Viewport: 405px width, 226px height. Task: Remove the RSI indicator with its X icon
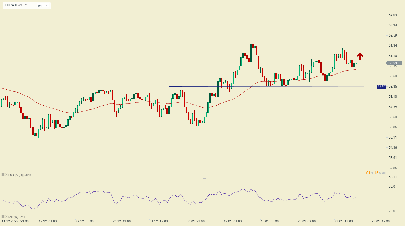(x=6, y=217)
